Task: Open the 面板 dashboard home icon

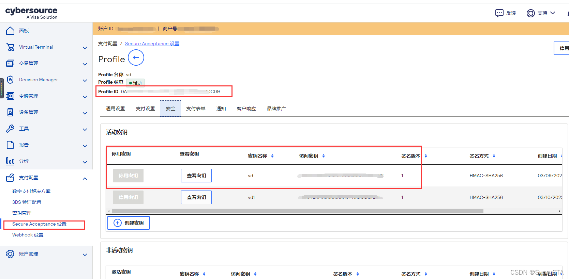Action: tap(10, 31)
